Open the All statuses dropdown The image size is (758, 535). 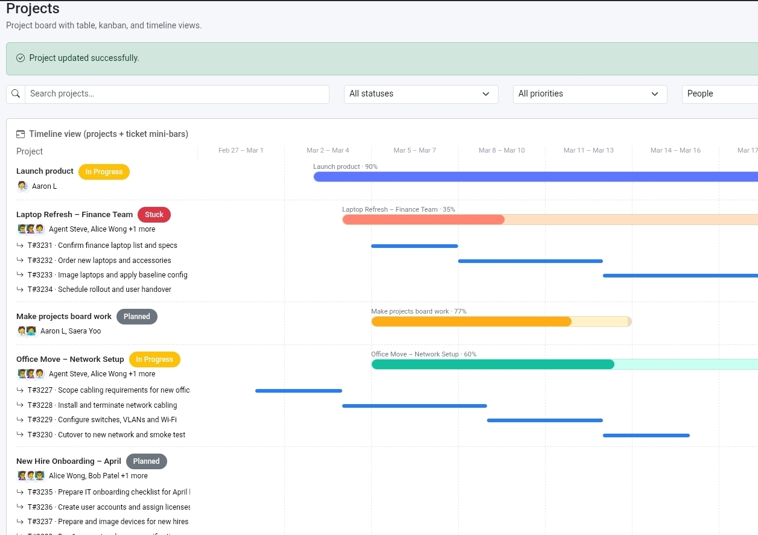(x=421, y=94)
